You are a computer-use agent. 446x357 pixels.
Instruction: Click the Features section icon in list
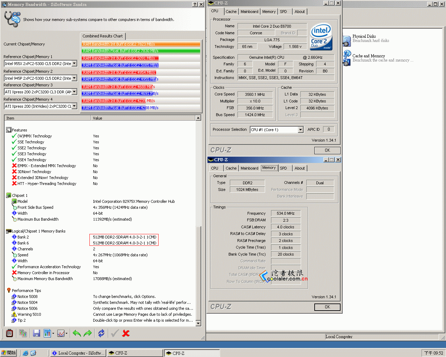coord(9,130)
